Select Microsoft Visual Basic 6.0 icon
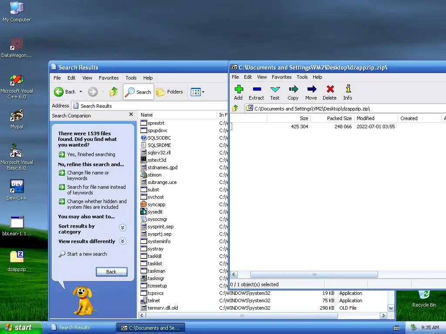Viewport: 446px width, 334px height. [17, 157]
